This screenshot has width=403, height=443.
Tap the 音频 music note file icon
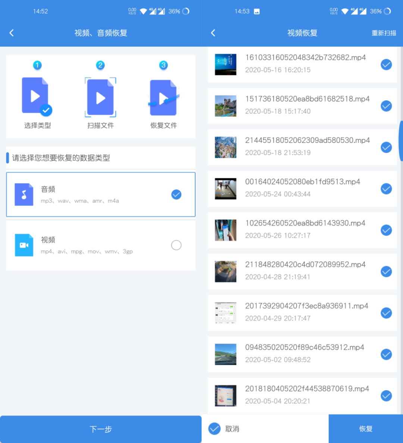pyautogui.click(x=24, y=194)
